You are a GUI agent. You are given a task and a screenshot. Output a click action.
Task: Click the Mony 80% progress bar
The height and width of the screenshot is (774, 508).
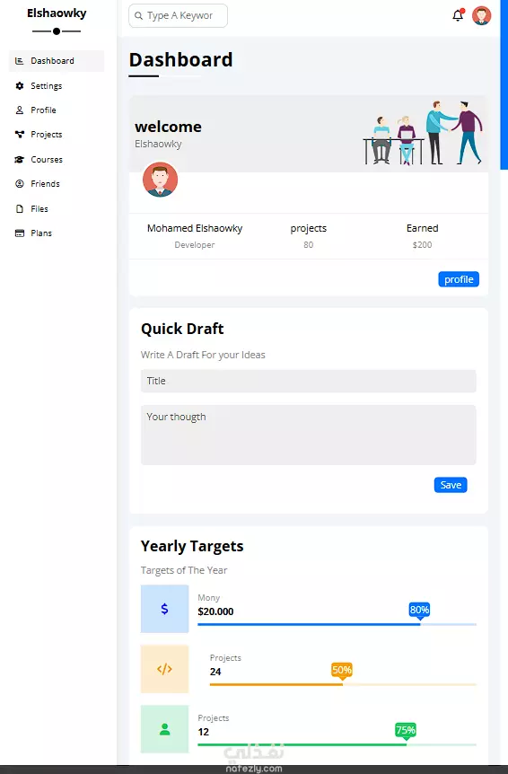pos(337,624)
